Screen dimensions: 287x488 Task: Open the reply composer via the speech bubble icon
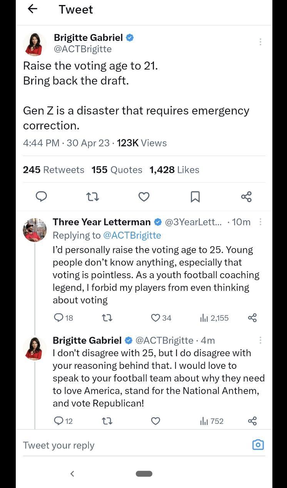tap(41, 197)
